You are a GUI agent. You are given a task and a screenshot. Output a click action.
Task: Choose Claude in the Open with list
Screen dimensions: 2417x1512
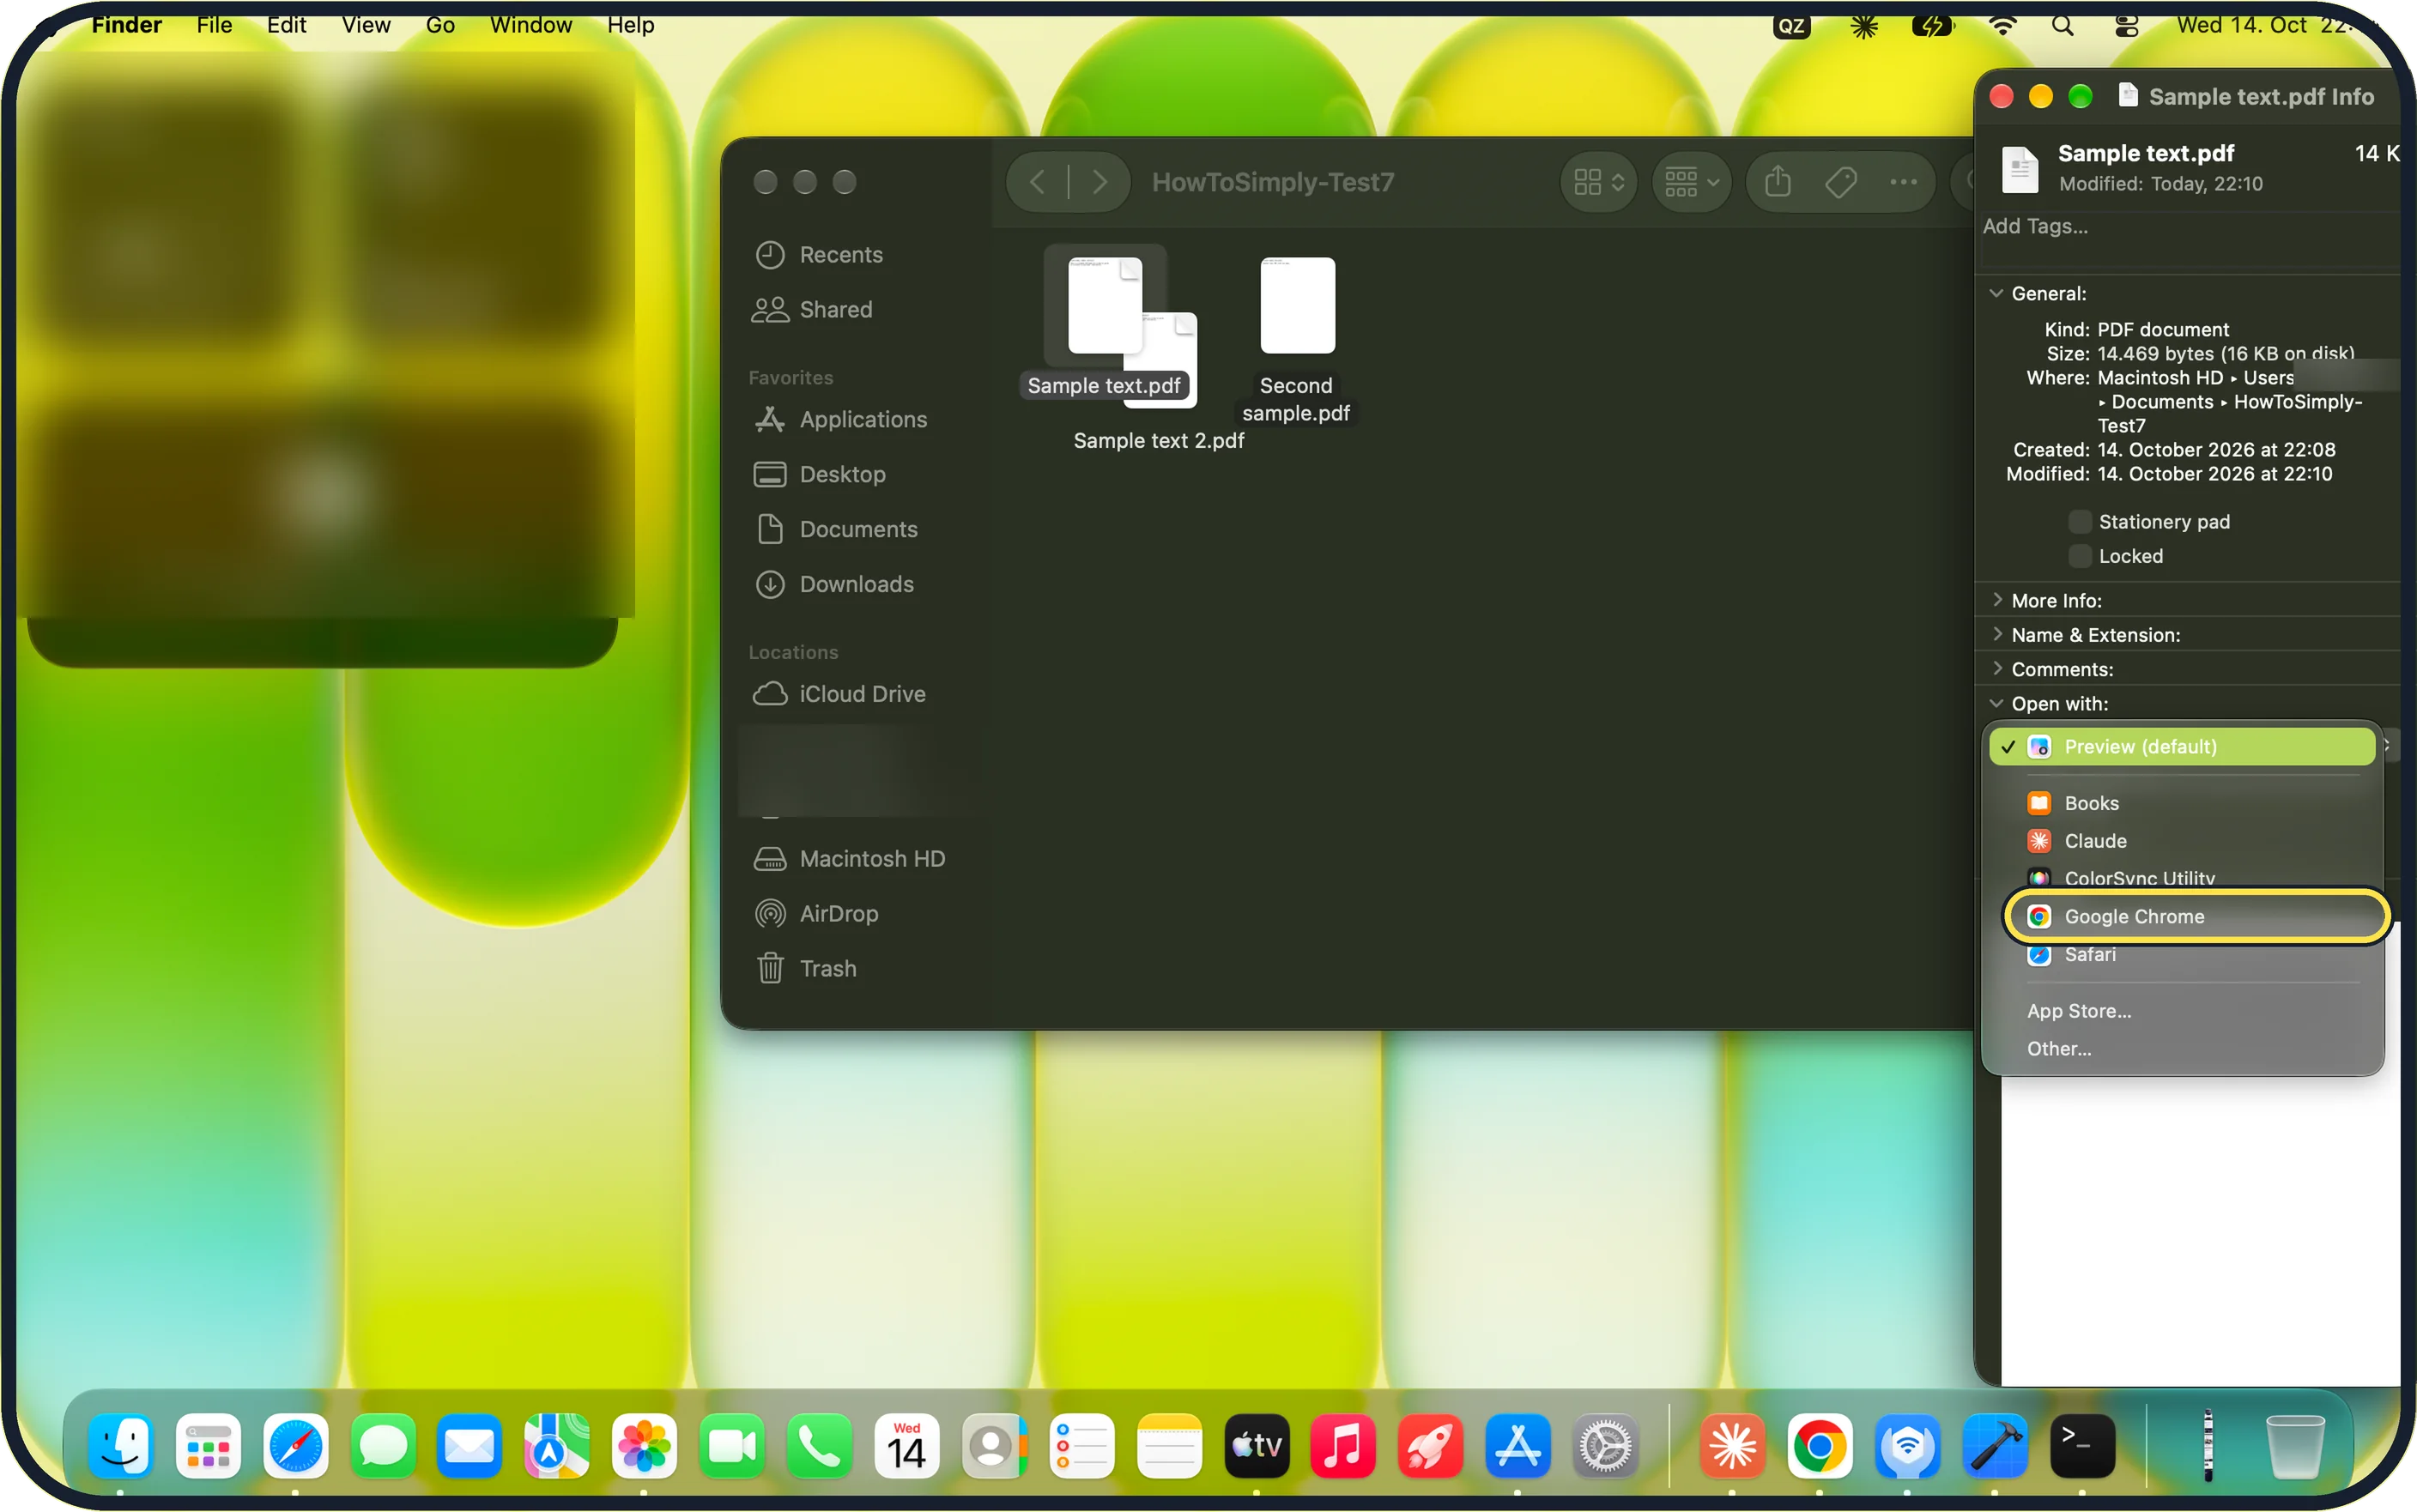[2182, 841]
